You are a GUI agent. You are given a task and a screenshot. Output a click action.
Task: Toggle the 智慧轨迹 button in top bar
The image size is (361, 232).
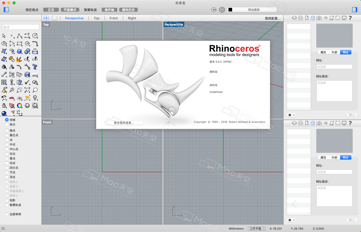pos(90,10)
